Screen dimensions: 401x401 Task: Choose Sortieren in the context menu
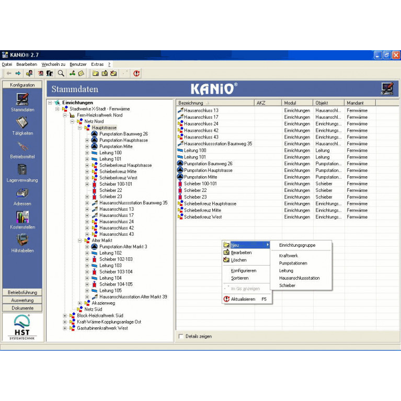(246, 278)
